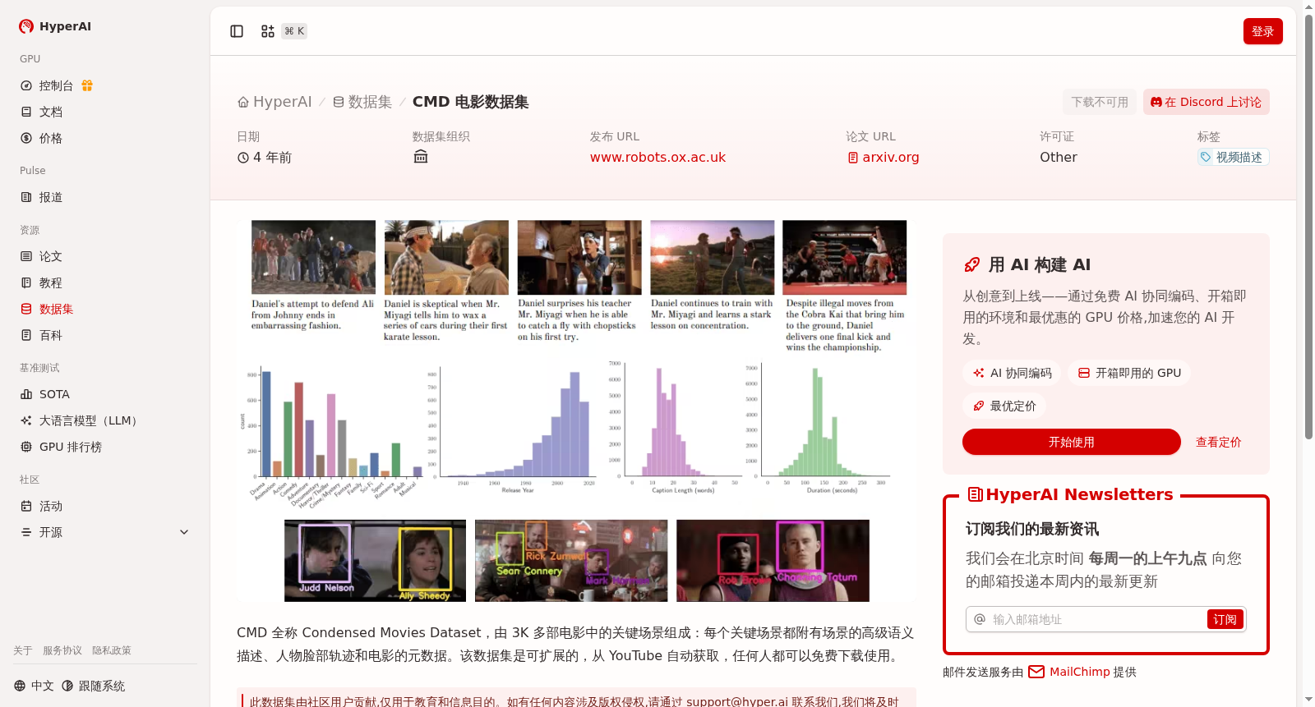Click the rocket icon beside 用 AI 构建 AI

[972, 264]
